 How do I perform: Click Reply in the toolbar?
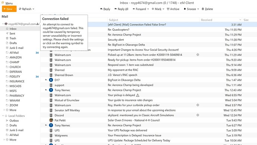[x=105, y=9]
